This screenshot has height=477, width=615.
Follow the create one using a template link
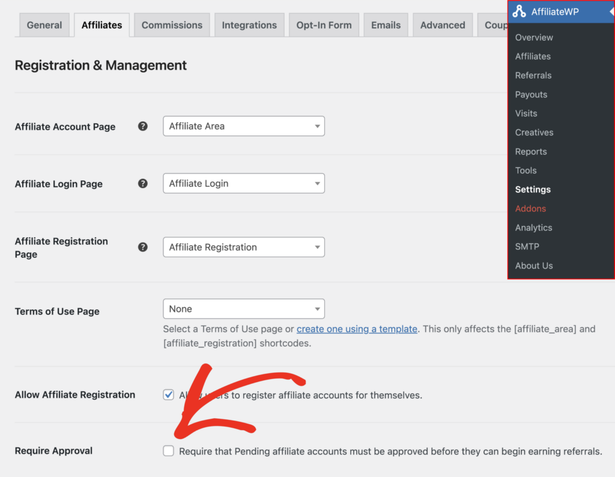(357, 329)
